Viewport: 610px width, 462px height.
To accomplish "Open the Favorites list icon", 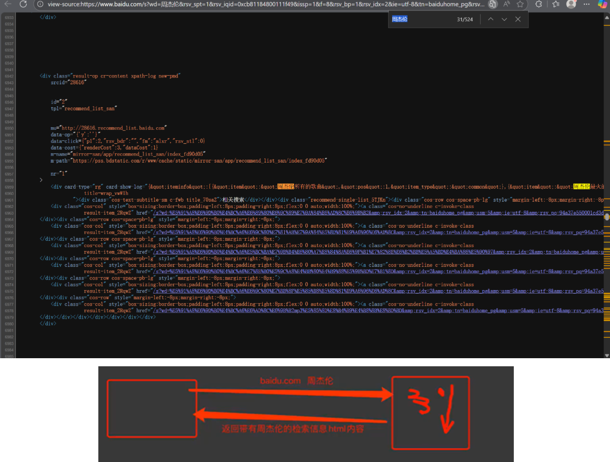I will pyautogui.click(x=556, y=4).
